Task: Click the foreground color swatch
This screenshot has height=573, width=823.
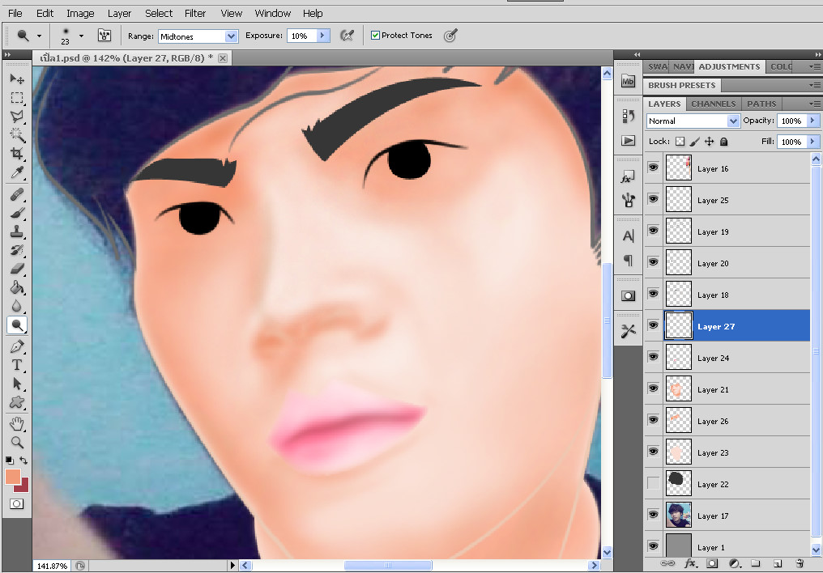Action: 13,477
